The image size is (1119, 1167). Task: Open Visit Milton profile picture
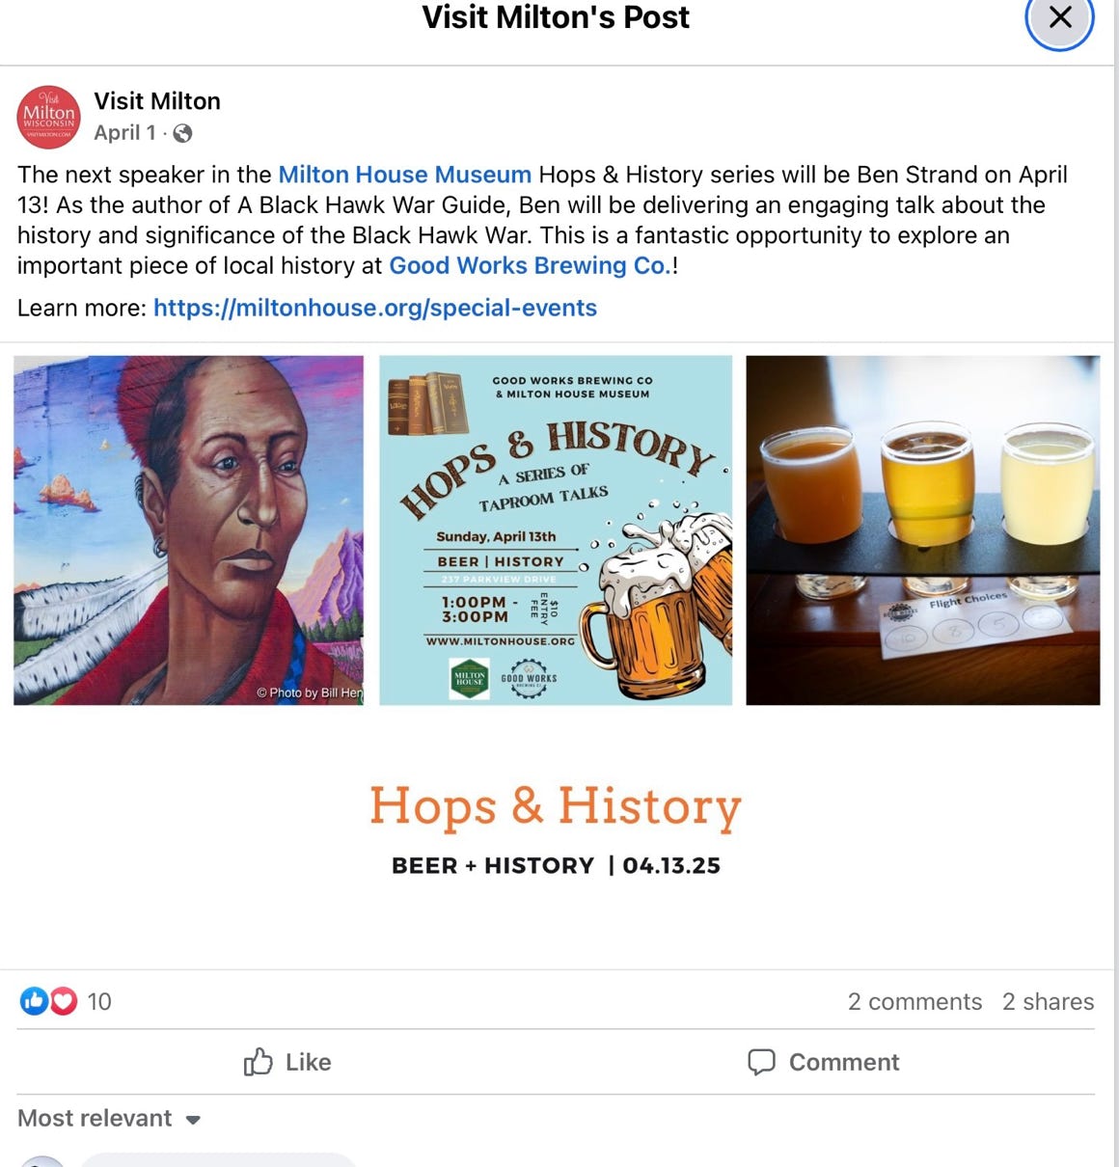coord(48,117)
